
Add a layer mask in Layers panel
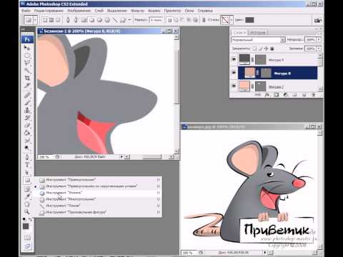click(x=276, y=95)
